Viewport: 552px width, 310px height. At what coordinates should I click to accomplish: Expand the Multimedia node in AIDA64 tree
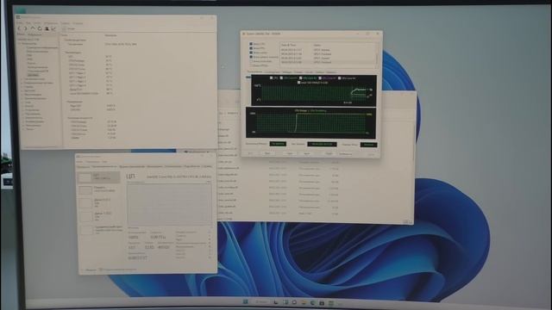click(22, 95)
